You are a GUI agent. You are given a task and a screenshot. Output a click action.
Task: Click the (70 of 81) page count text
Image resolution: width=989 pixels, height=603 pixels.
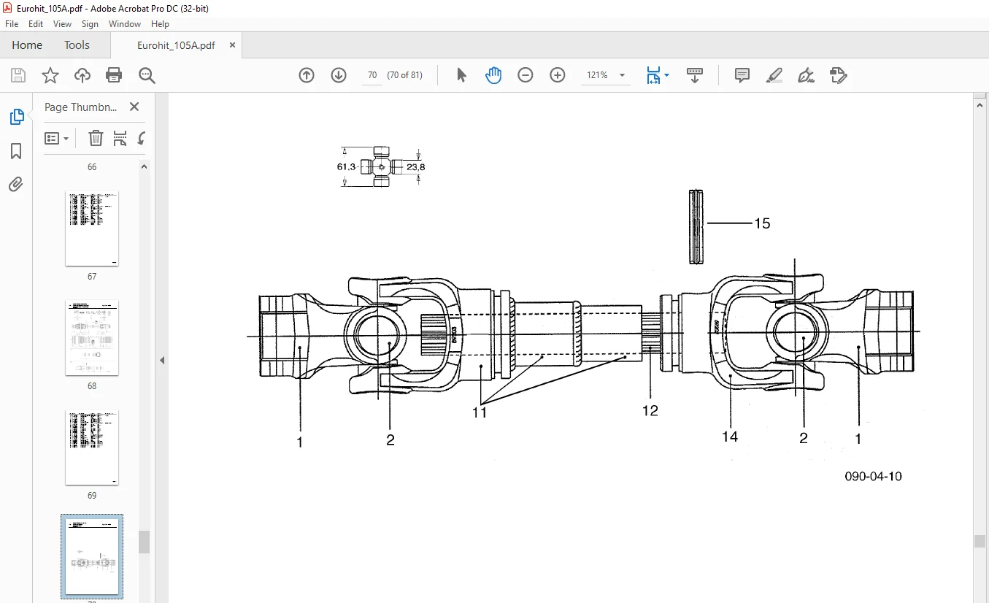click(x=404, y=75)
